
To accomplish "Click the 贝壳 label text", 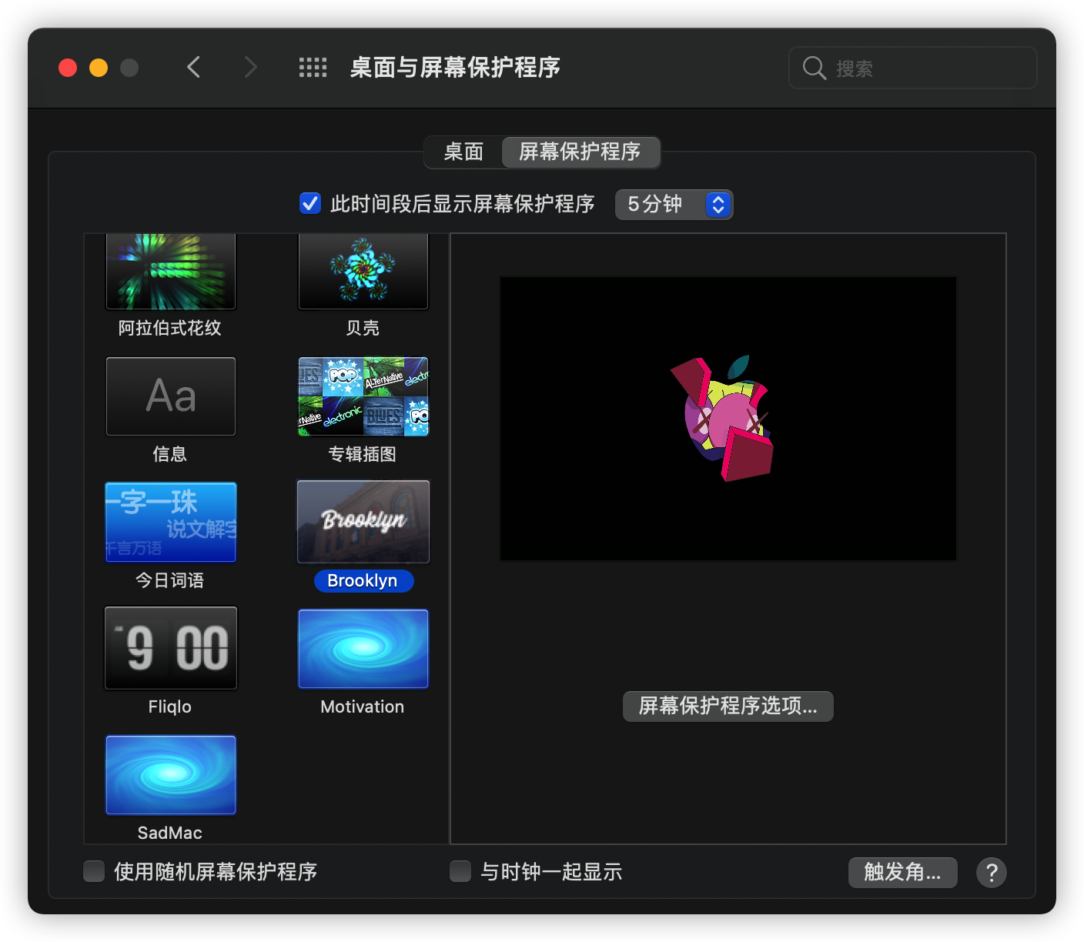I will [363, 328].
